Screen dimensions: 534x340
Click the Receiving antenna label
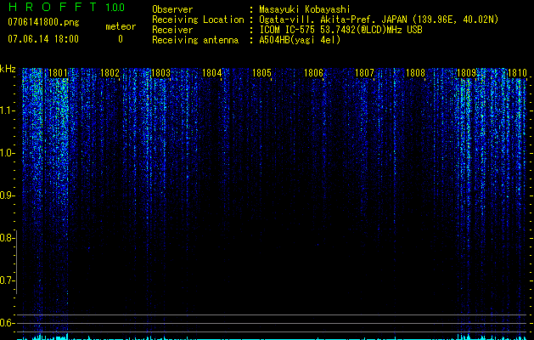195,40
